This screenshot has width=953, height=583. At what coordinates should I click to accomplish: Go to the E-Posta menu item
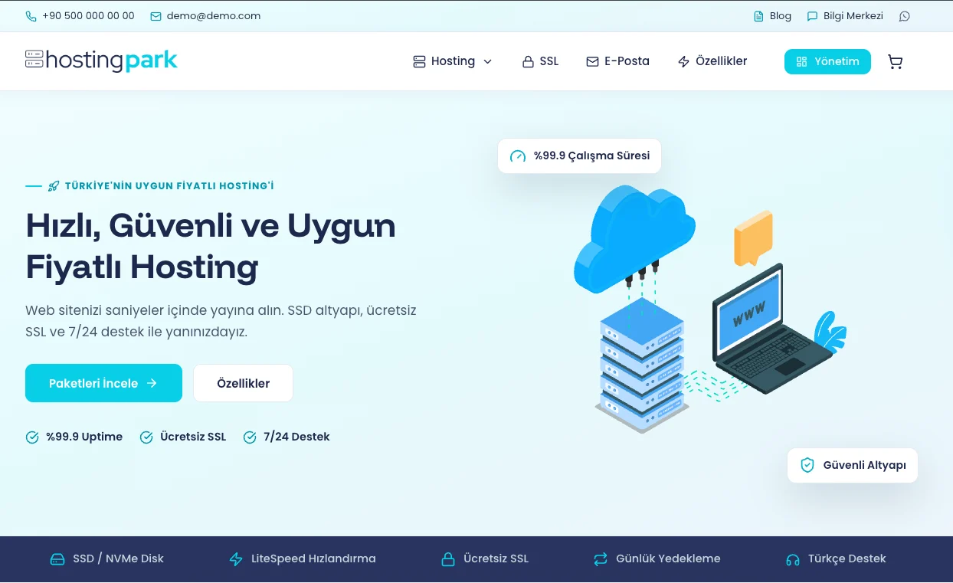(x=618, y=61)
